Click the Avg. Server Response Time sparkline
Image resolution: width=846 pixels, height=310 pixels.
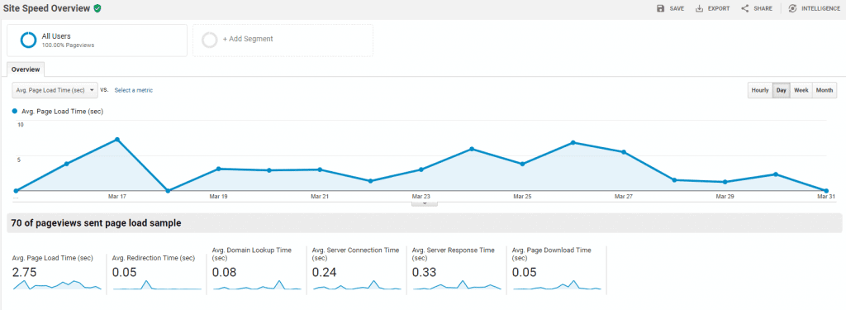[457, 284]
